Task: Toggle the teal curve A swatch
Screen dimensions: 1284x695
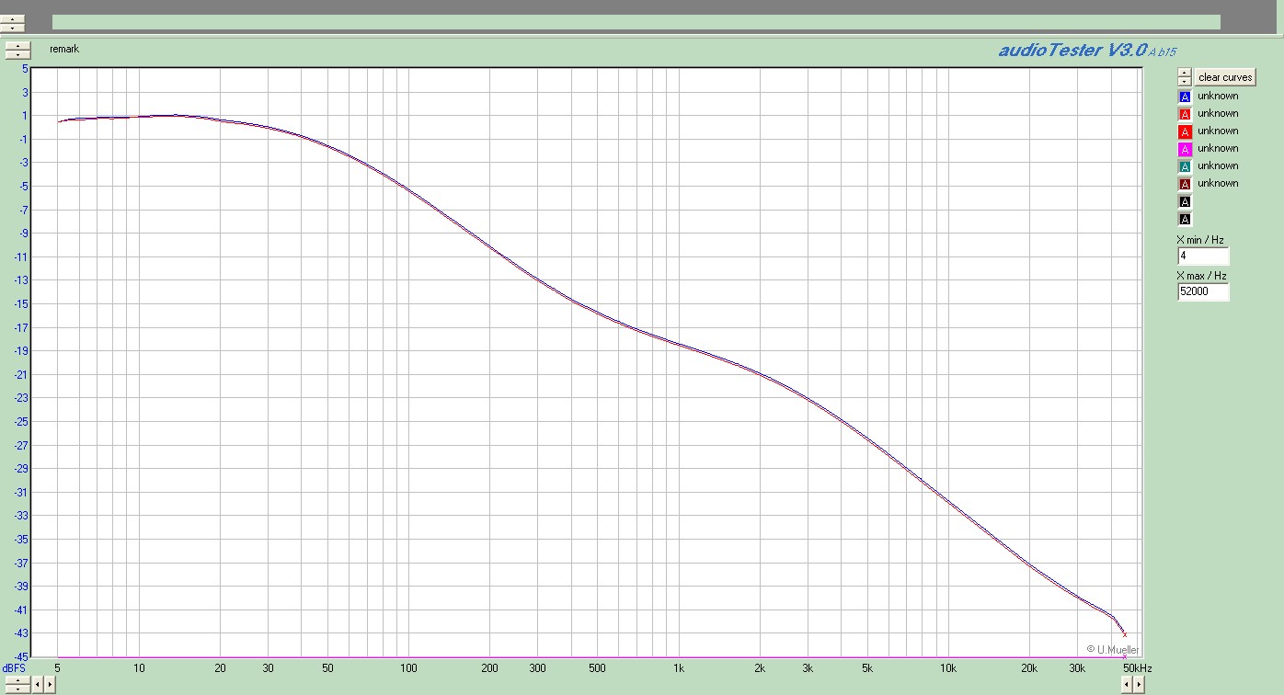Action: point(1185,166)
